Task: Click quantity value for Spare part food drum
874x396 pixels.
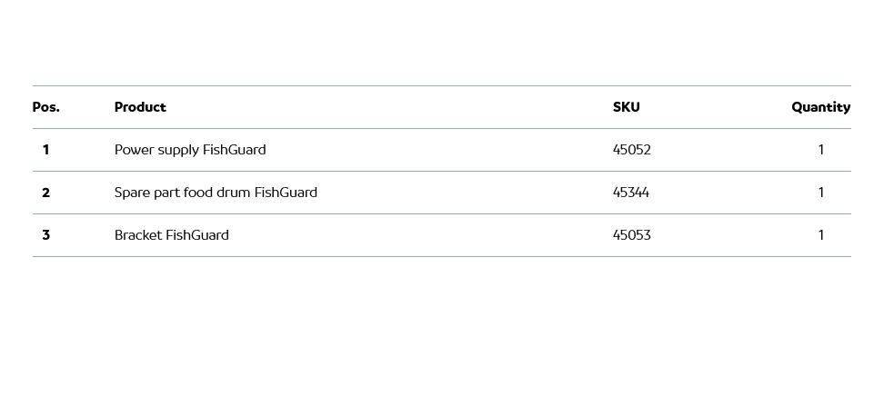Action: point(820,193)
